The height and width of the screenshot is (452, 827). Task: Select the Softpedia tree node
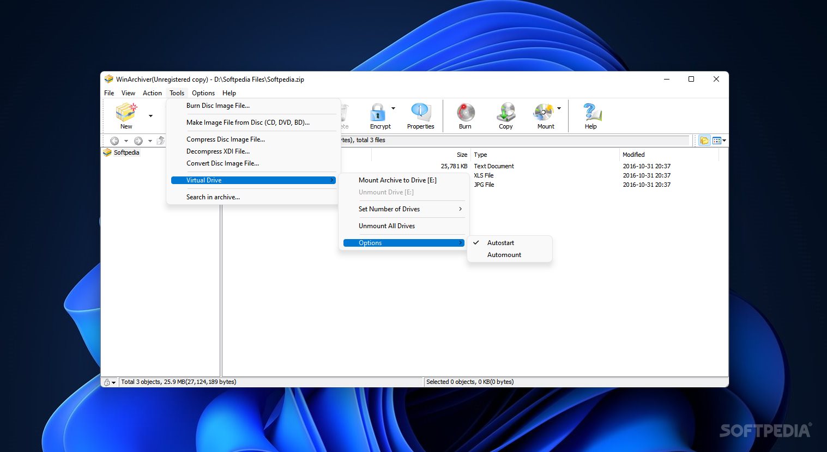[x=126, y=152]
